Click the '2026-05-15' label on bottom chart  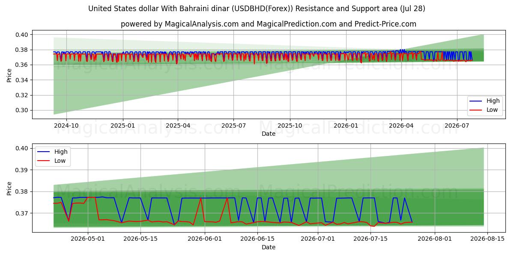point(140,239)
